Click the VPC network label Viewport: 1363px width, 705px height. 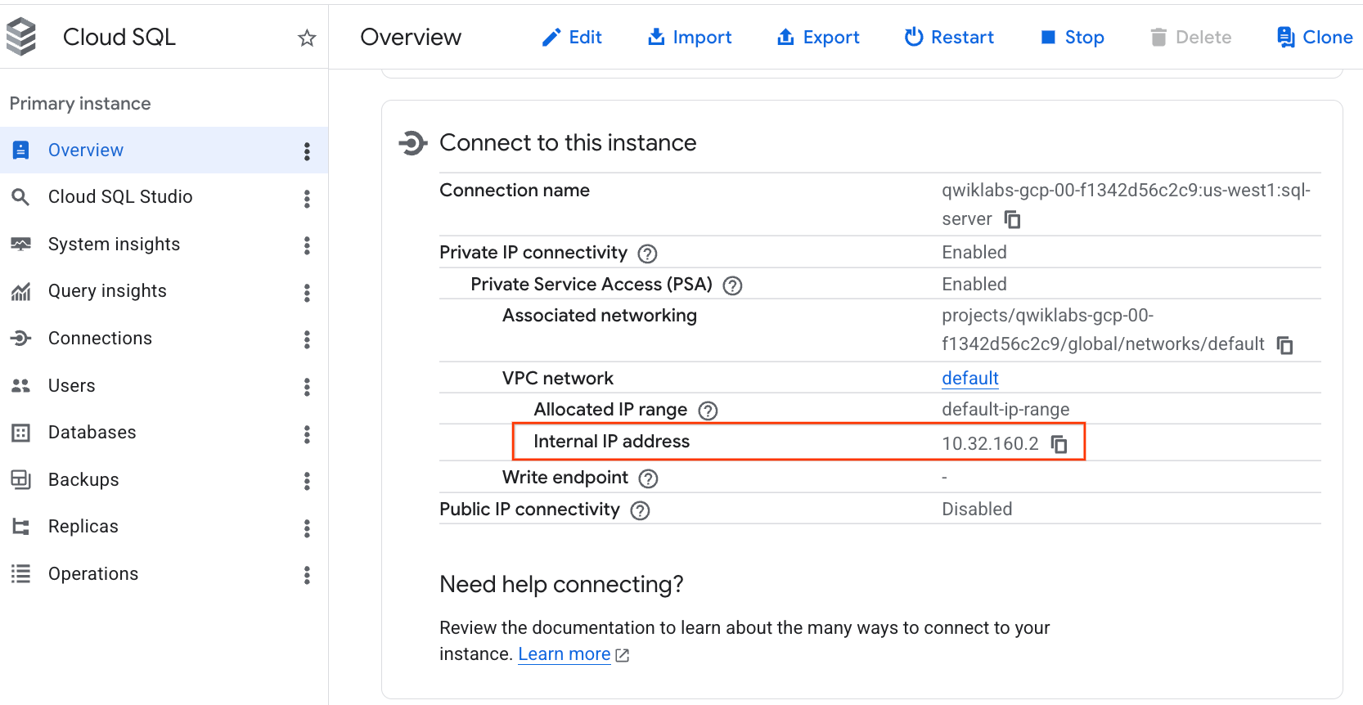pyautogui.click(x=558, y=378)
